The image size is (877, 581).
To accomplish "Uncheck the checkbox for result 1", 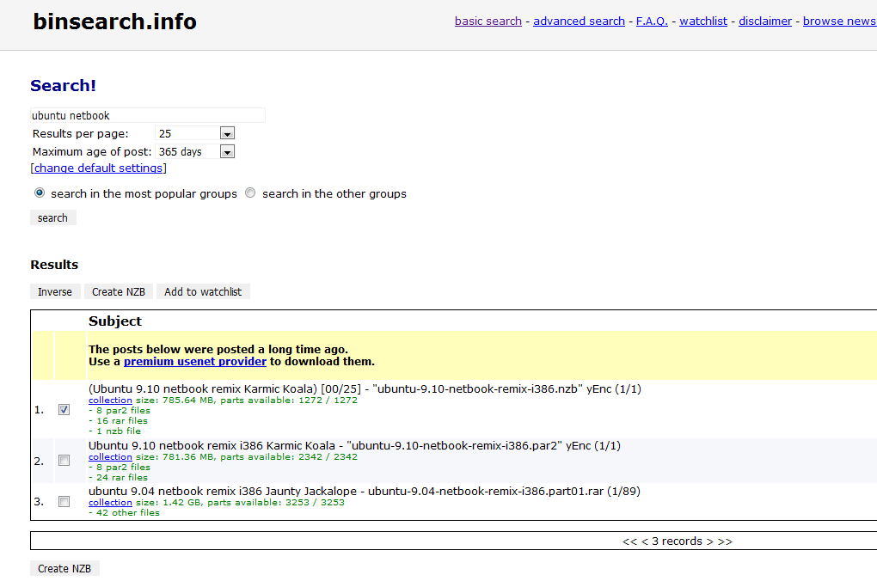I will coord(64,410).
